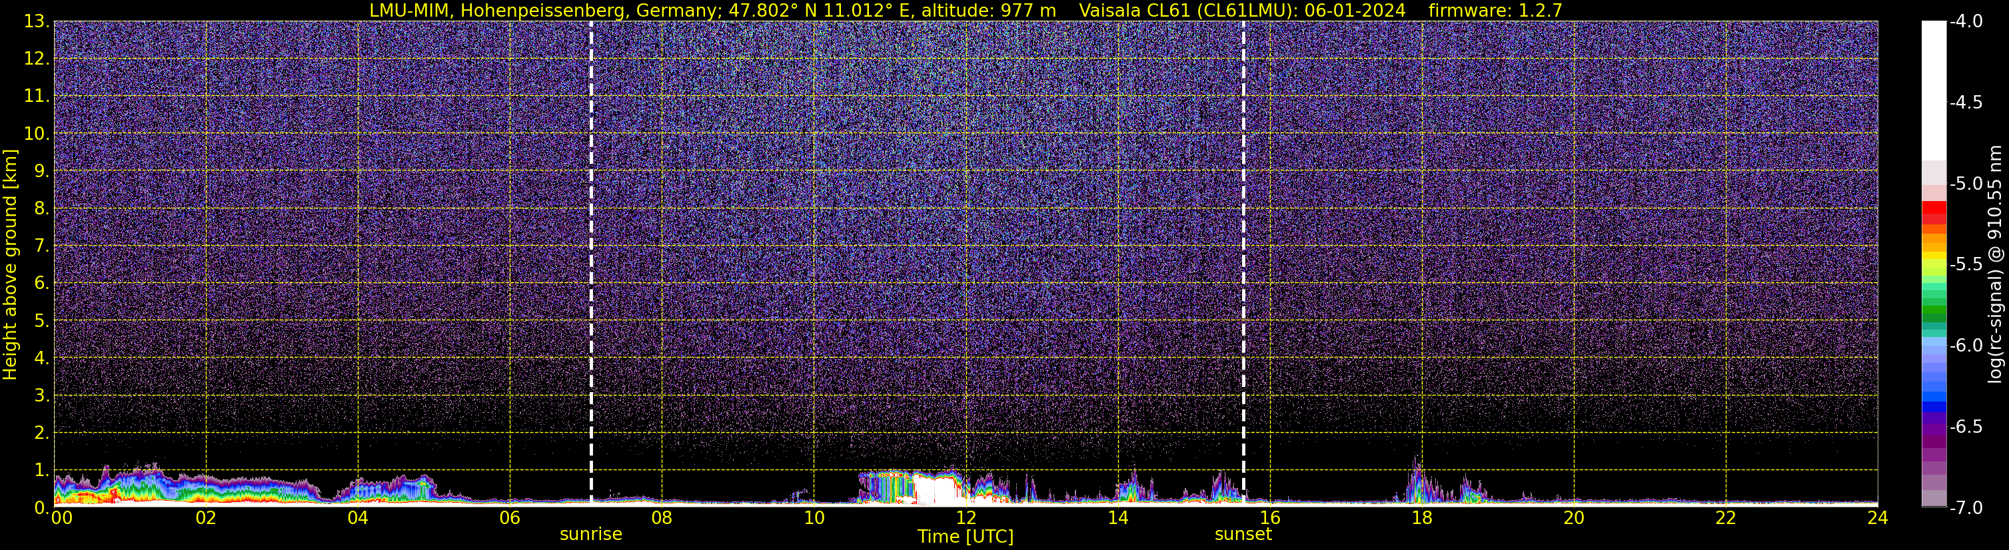This screenshot has width=2009, height=550.
Task: Select the white dashed sunset marker line
Action: click(1243, 263)
